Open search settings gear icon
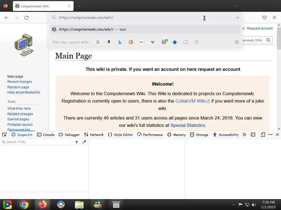 click(x=237, y=42)
